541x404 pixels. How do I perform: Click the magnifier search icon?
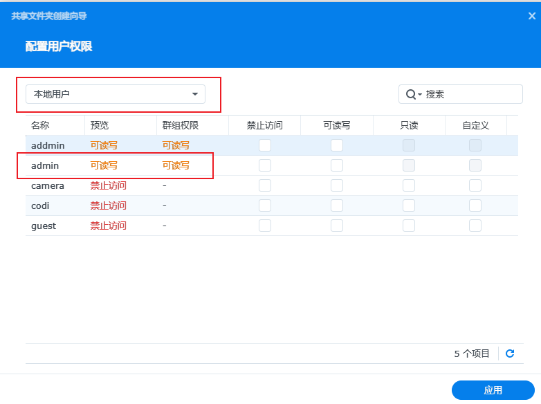click(410, 94)
